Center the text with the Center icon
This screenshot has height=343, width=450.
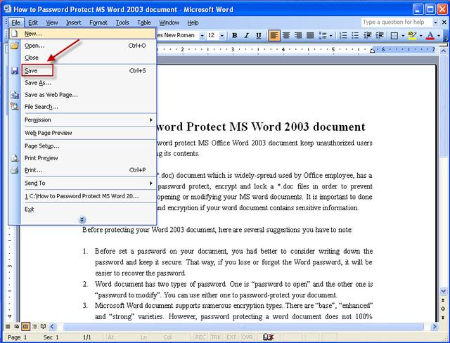pos(286,36)
